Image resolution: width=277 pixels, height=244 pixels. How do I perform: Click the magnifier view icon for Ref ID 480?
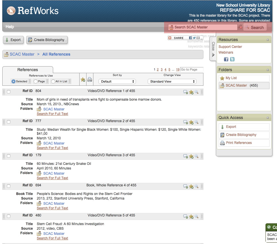click(x=197, y=216)
